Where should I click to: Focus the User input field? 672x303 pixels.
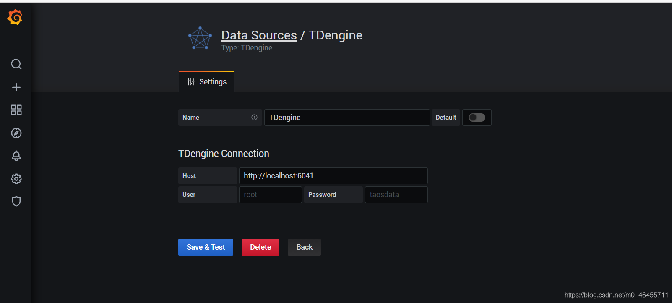point(271,195)
